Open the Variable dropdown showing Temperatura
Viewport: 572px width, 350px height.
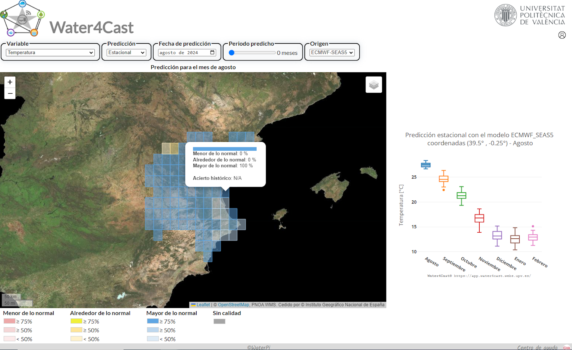click(x=50, y=53)
